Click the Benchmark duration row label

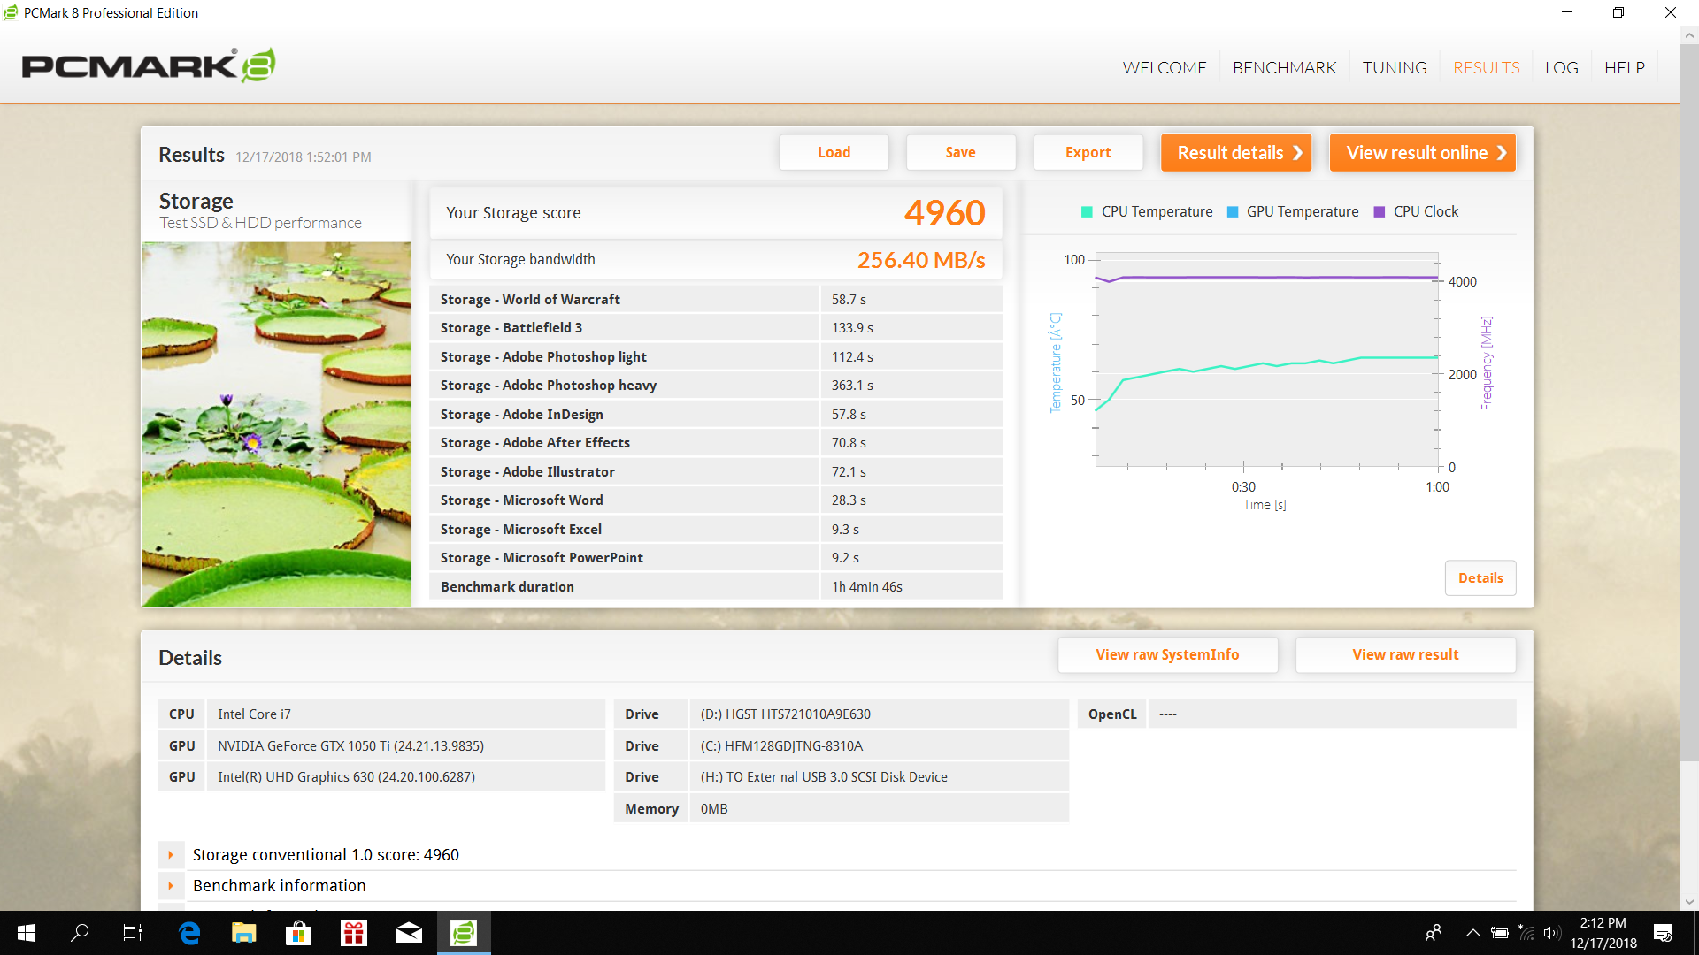[507, 587]
